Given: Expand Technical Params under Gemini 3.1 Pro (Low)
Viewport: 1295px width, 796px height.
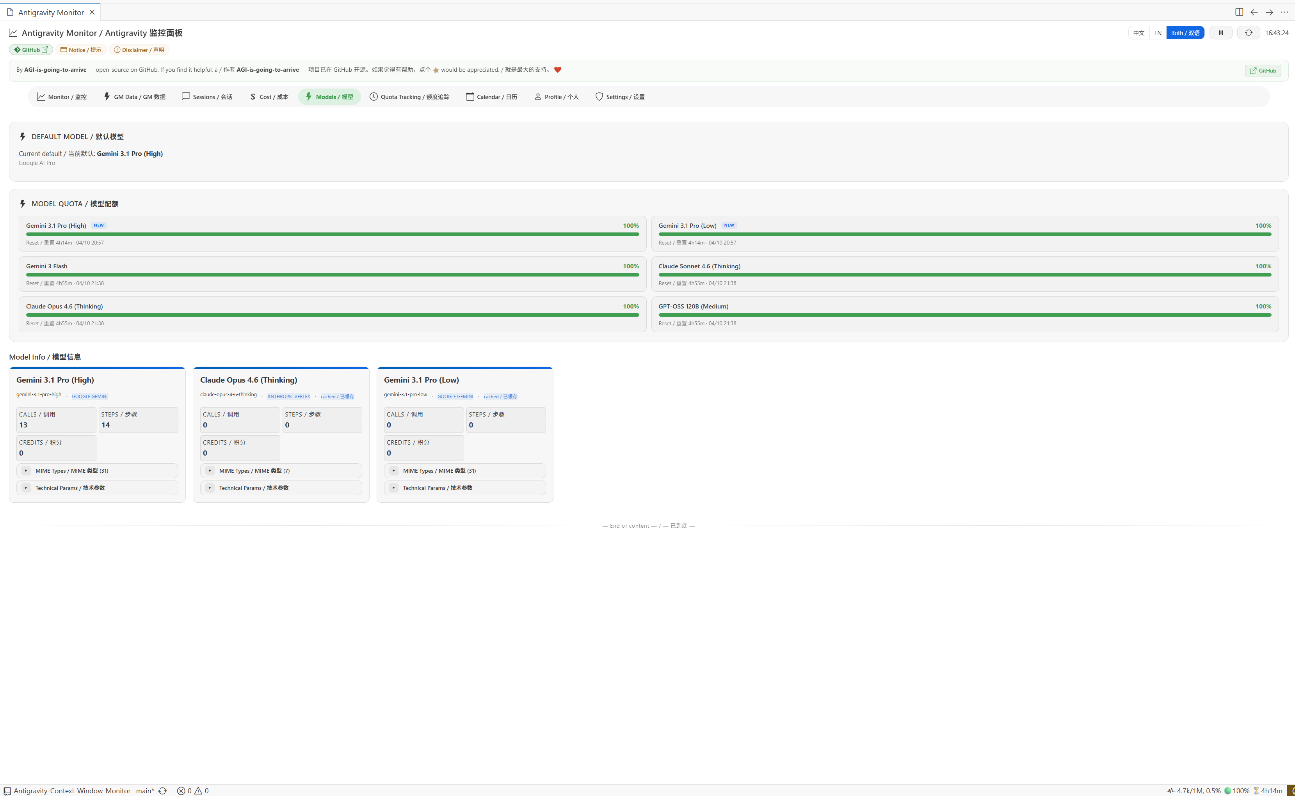Looking at the screenshot, I should click(x=465, y=488).
